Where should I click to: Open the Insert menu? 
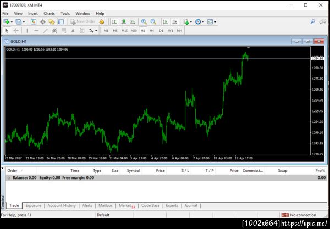tap(33, 13)
